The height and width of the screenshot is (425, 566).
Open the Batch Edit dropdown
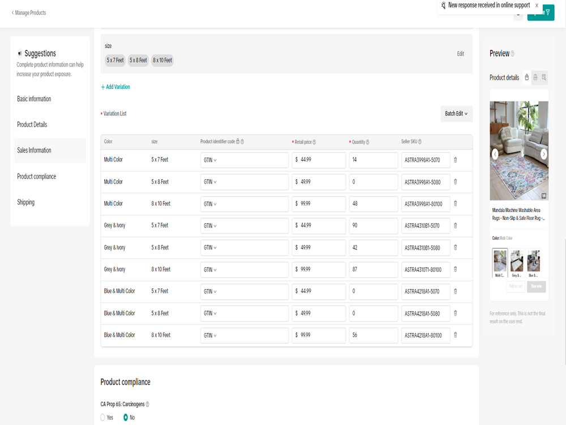pyautogui.click(x=456, y=113)
